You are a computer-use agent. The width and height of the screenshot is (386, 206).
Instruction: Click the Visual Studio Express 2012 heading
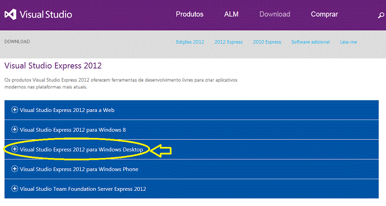(x=53, y=65)
